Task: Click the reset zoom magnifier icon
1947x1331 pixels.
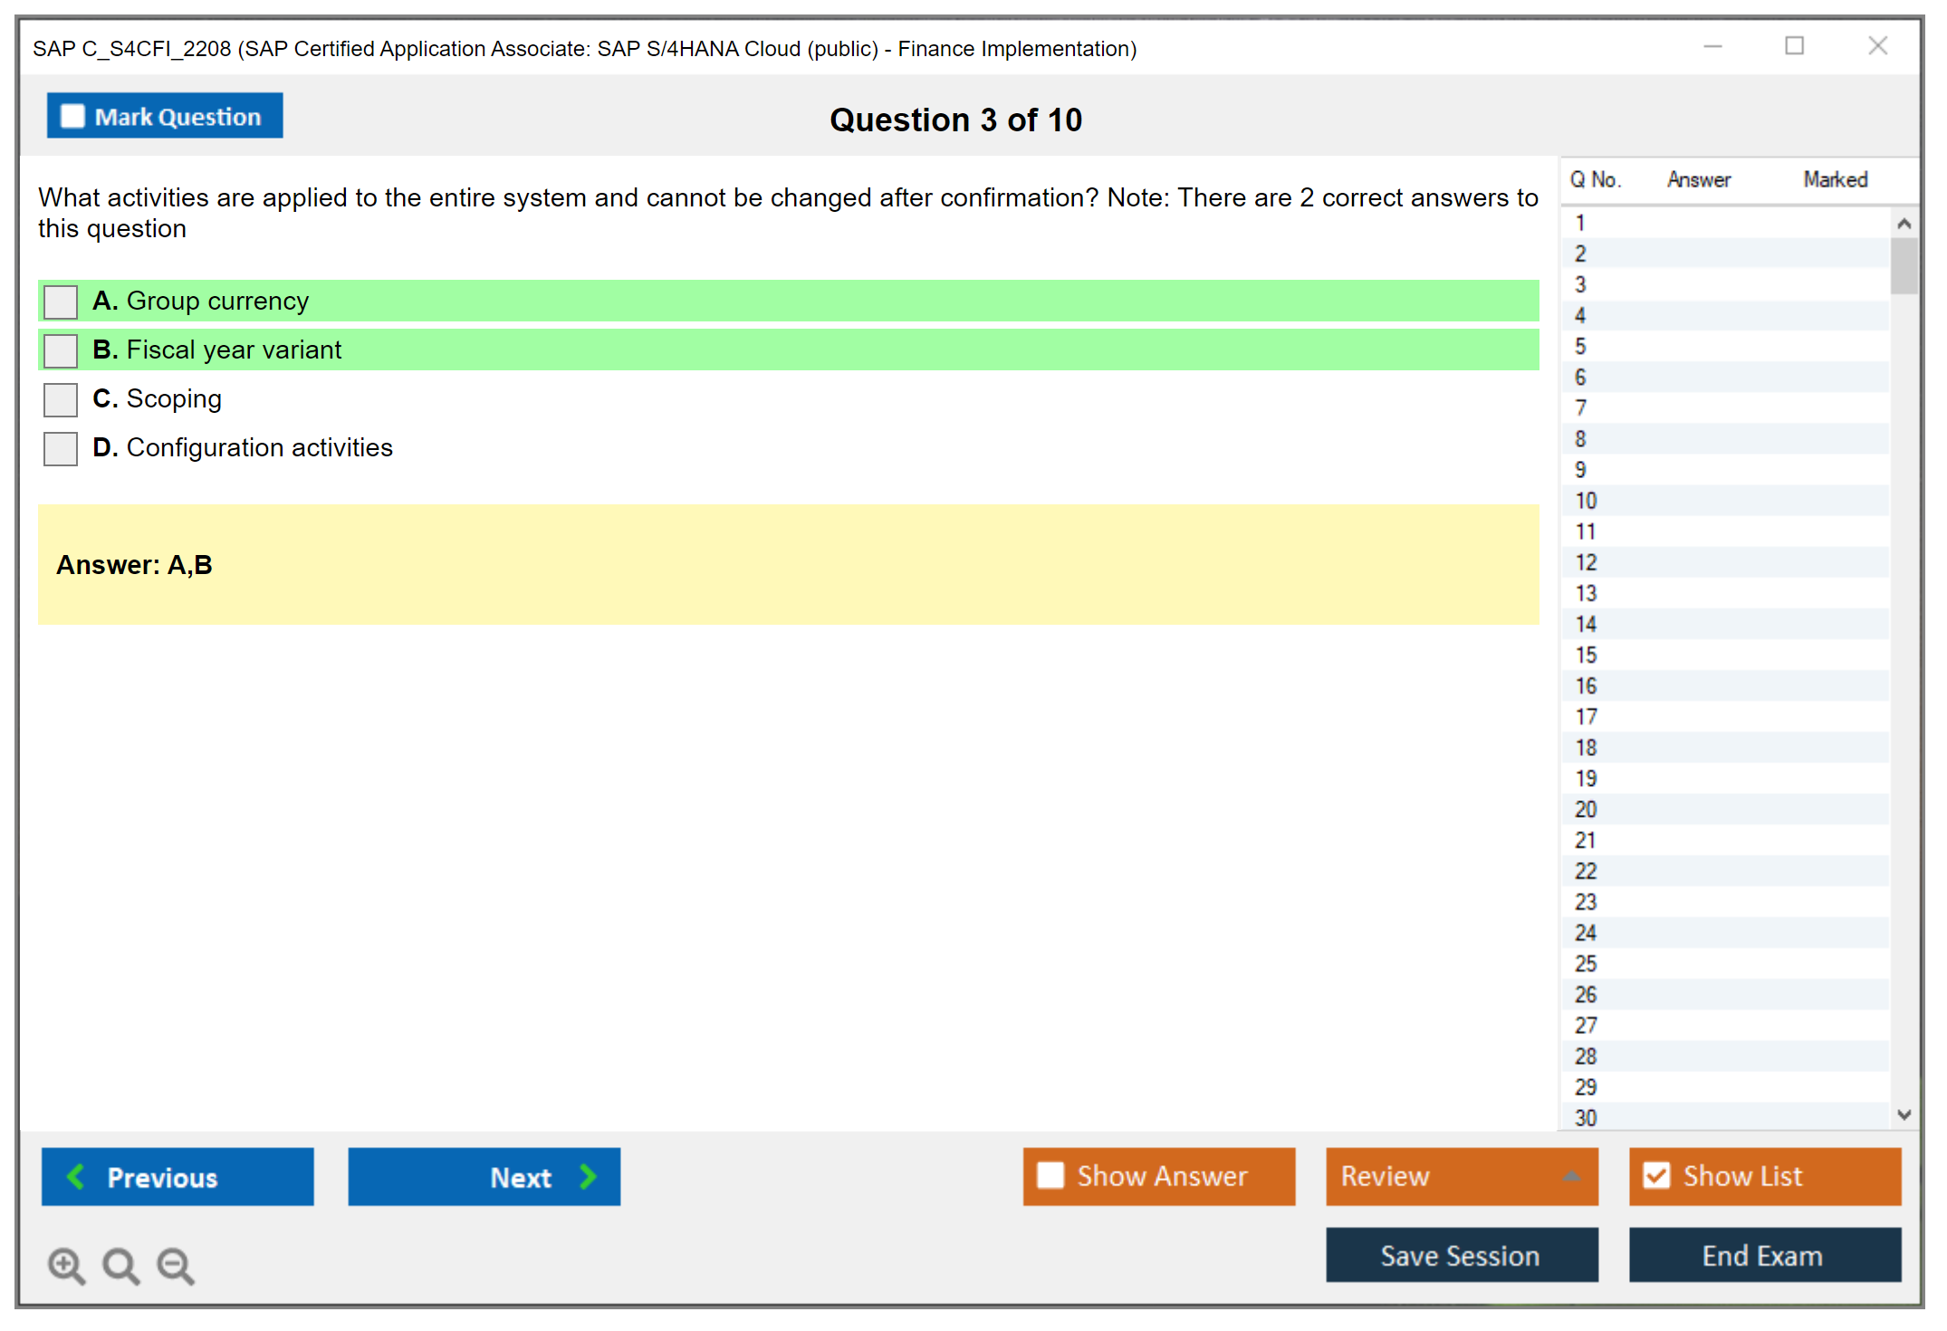Action: (120, 1265)
